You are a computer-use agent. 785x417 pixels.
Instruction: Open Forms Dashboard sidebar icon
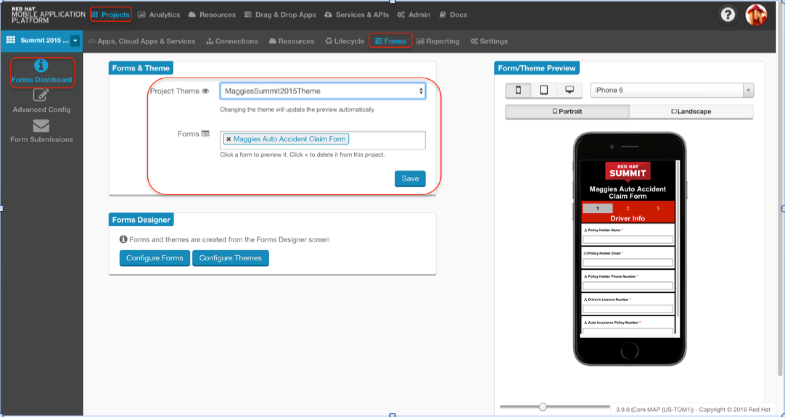point(41,66)
